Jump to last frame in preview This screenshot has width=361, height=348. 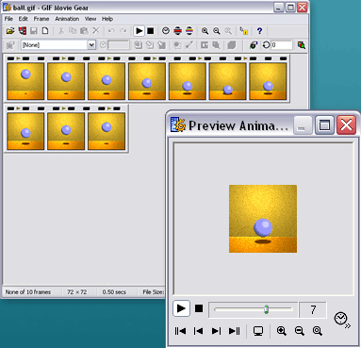234,331
